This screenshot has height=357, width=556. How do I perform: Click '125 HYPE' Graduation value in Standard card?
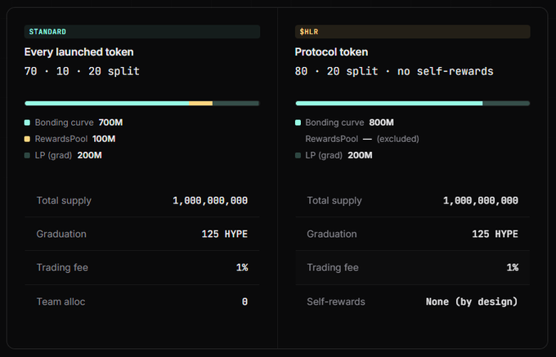[x=225, y=234]
